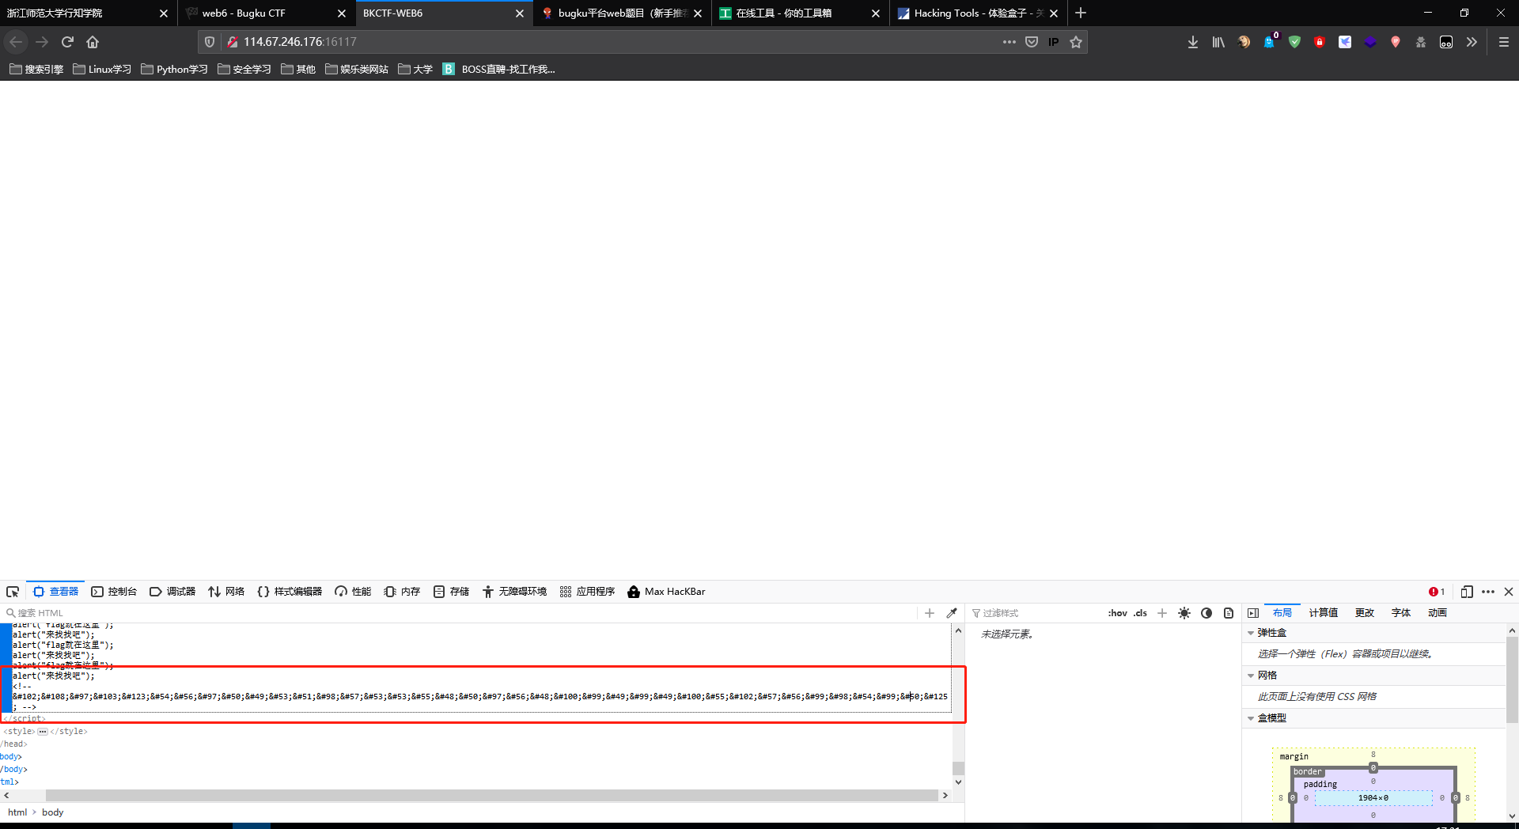Screen dimensions: 1519x829
Task: Click the address bar URL 114.67.246.176:16117
Action: [300, 42]
